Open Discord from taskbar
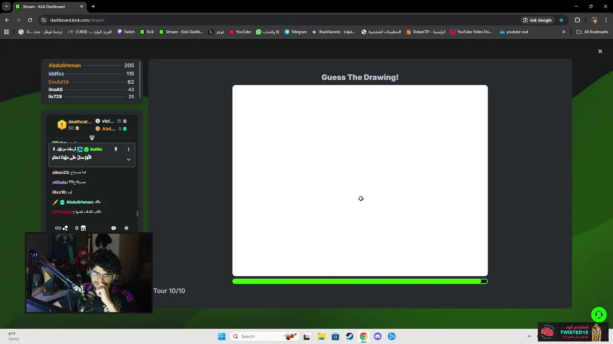Viewport: 613px width, 344px height. [377, 336]
